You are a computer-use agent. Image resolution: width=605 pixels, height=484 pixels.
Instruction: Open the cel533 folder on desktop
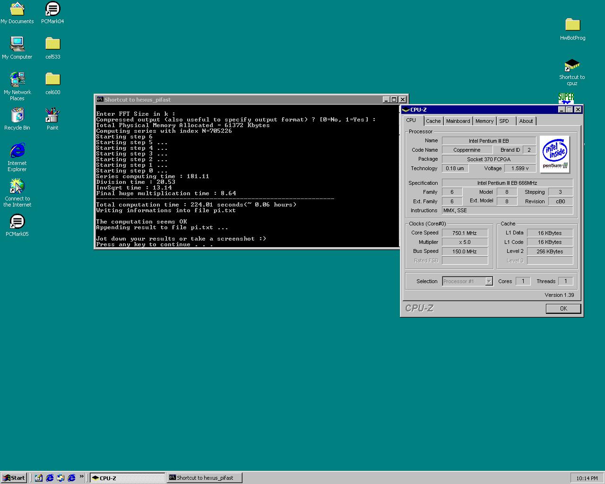pyautogui.click(x=52, y=48)
